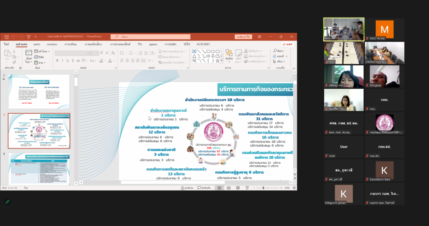Toggle Underline formatting

click(x=67, y=61)
